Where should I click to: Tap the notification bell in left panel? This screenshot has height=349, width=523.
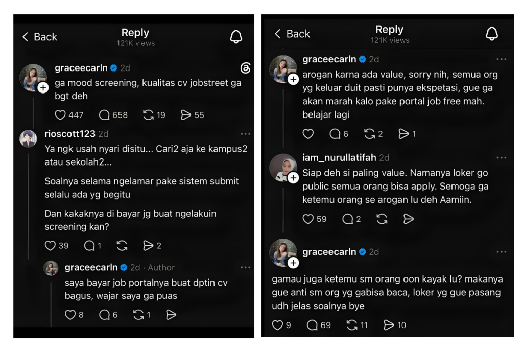[236, 37]
